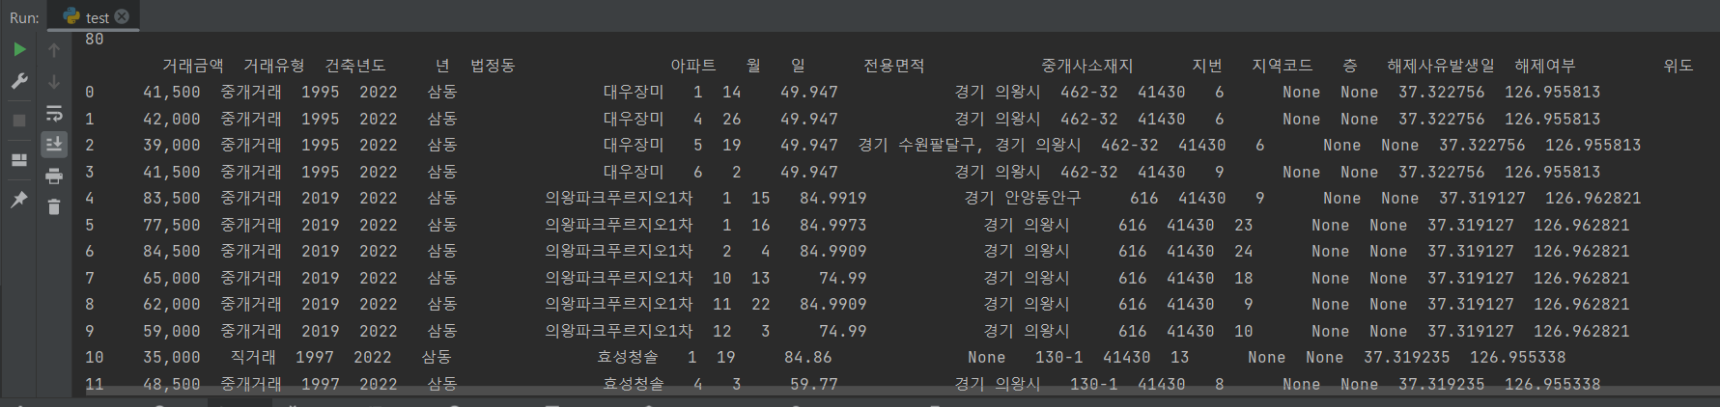Click 대우장미 in the row priced 42,000
Screen dimensions: 1720x407
click(x=634, y=119)
